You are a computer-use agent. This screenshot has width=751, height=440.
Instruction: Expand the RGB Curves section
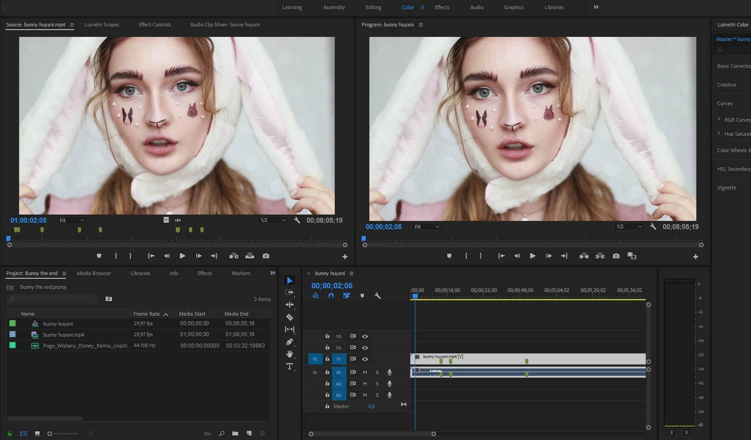pyautogui.click(x=719, y=119)
